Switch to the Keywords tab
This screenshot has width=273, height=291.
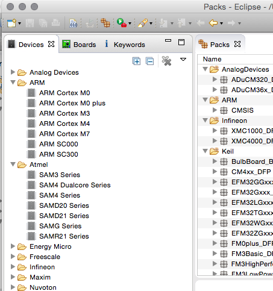(125, 45)
